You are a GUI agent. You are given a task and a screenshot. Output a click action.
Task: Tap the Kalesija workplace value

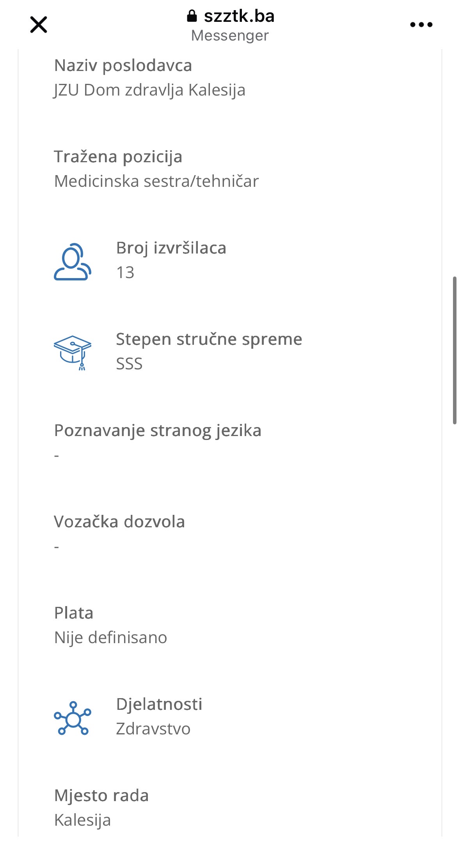point(83,820)
